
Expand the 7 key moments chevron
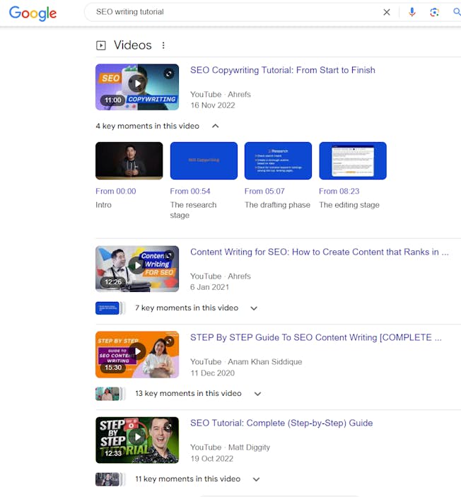tap(254, 308)
